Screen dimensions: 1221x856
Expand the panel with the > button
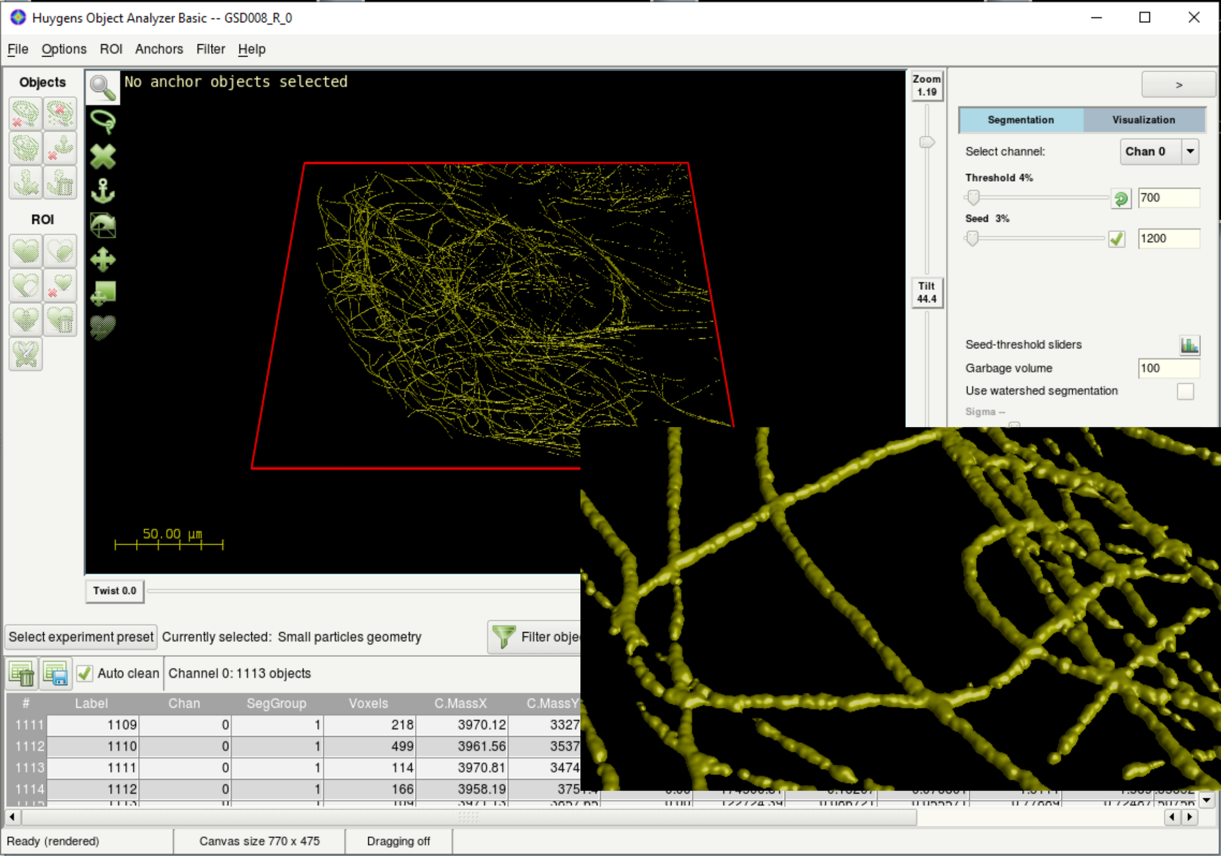[1178, 85]
